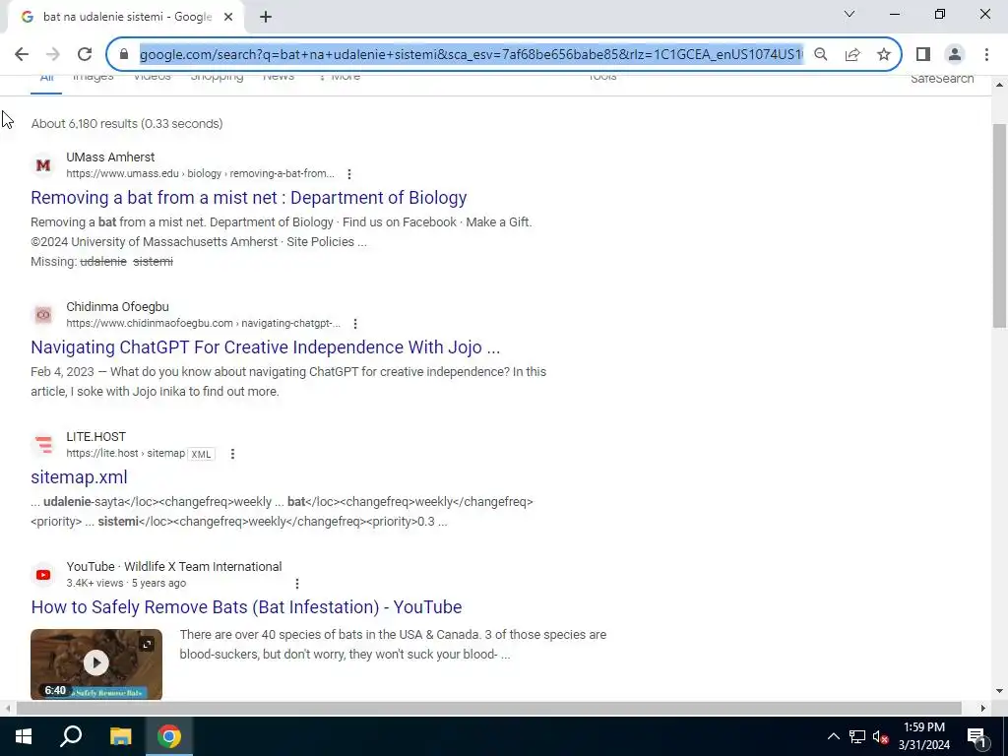Click the horizontal scrollbar thumb
Image resolution: width=1008 pixels, height=756 pixels.
488,709
